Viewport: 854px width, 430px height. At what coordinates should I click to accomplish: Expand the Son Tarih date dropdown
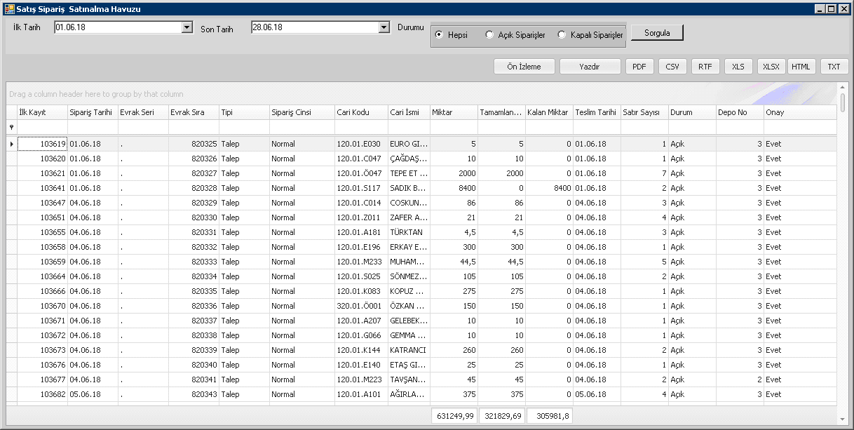point(384,27)
